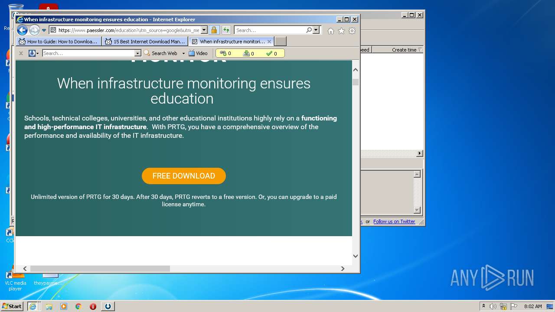Viewport: 555px width, 312px height.
Task: Click the page scrollbar down arrow
Action: pos(356,256)
